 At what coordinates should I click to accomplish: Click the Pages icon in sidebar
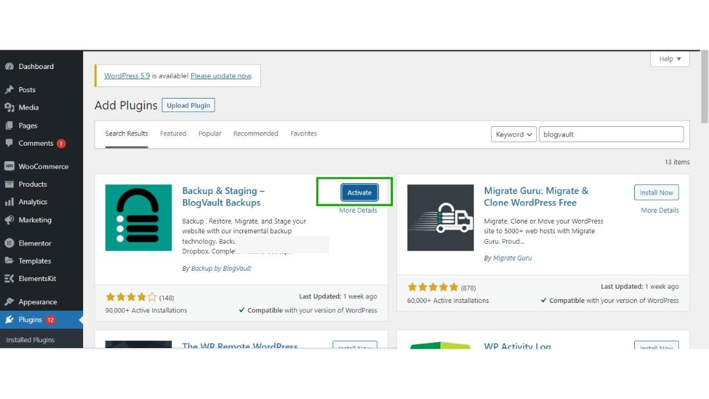(x=9, y=125)
